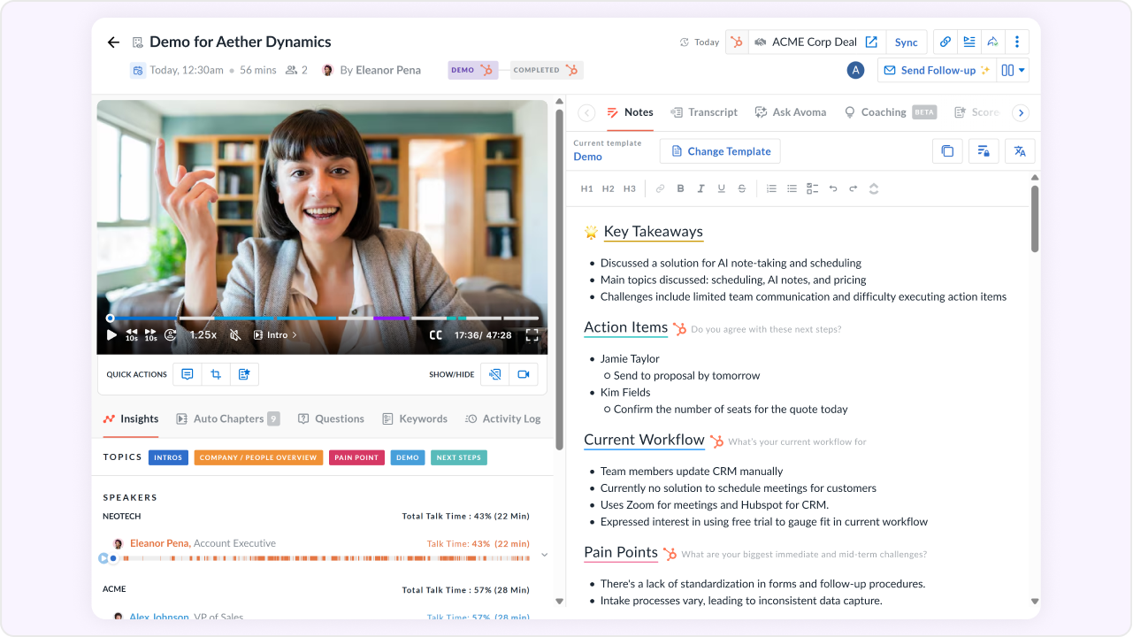
Task: Copy notes using the copy icon
Action: (947, 151)
